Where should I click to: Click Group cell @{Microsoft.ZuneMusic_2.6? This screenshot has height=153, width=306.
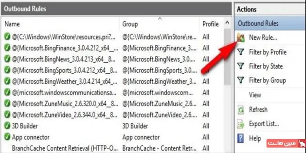(x=159, y=104)
